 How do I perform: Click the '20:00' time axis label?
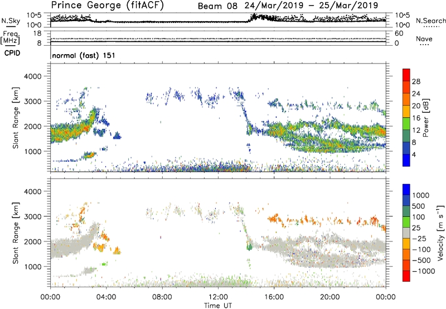coord(329,297)
